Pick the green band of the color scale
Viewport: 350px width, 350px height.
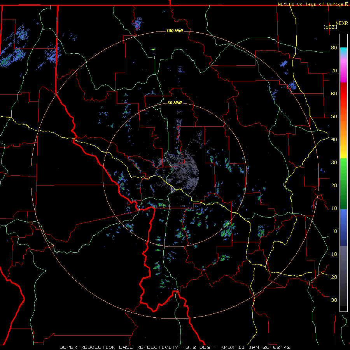[x=343, y=184]
